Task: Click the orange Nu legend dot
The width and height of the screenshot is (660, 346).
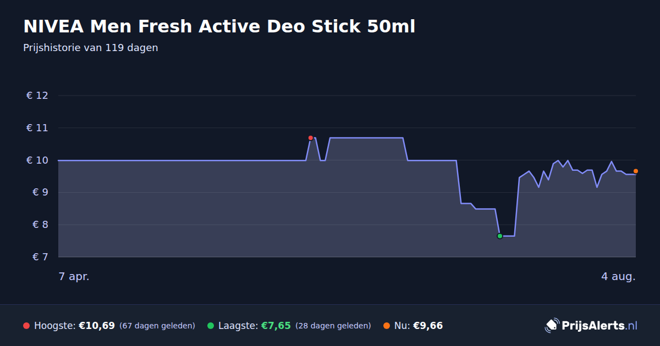Action: [x=387, y=326]
